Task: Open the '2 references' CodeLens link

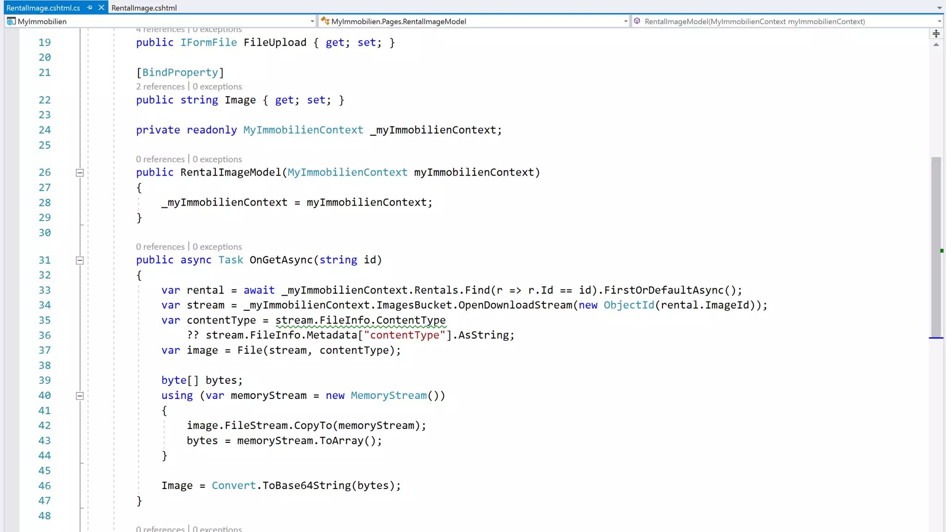Action: click(160, 86)
